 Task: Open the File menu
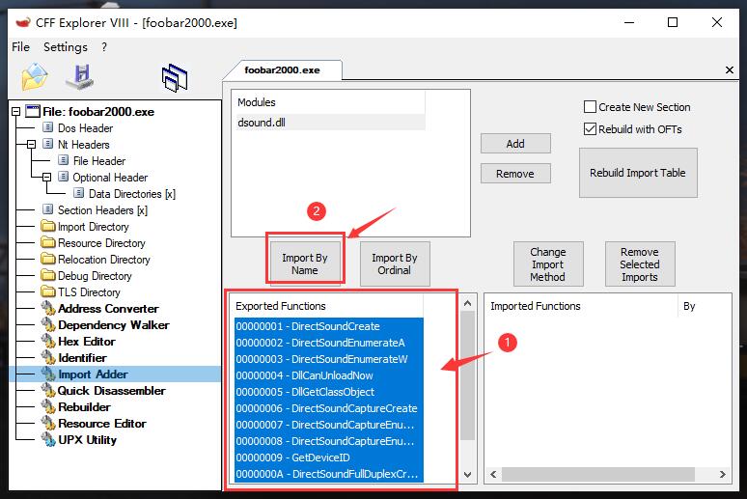pos(20,47)
